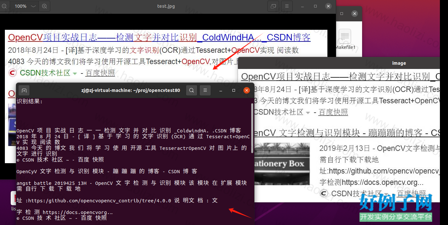Zoom in using the image viewer plus magnifier
Viewport: 448px width, 225px height.
[44, 6]
